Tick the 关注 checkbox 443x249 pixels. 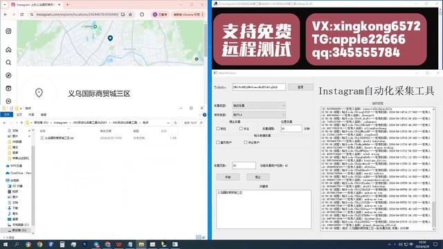pos(241,129)
